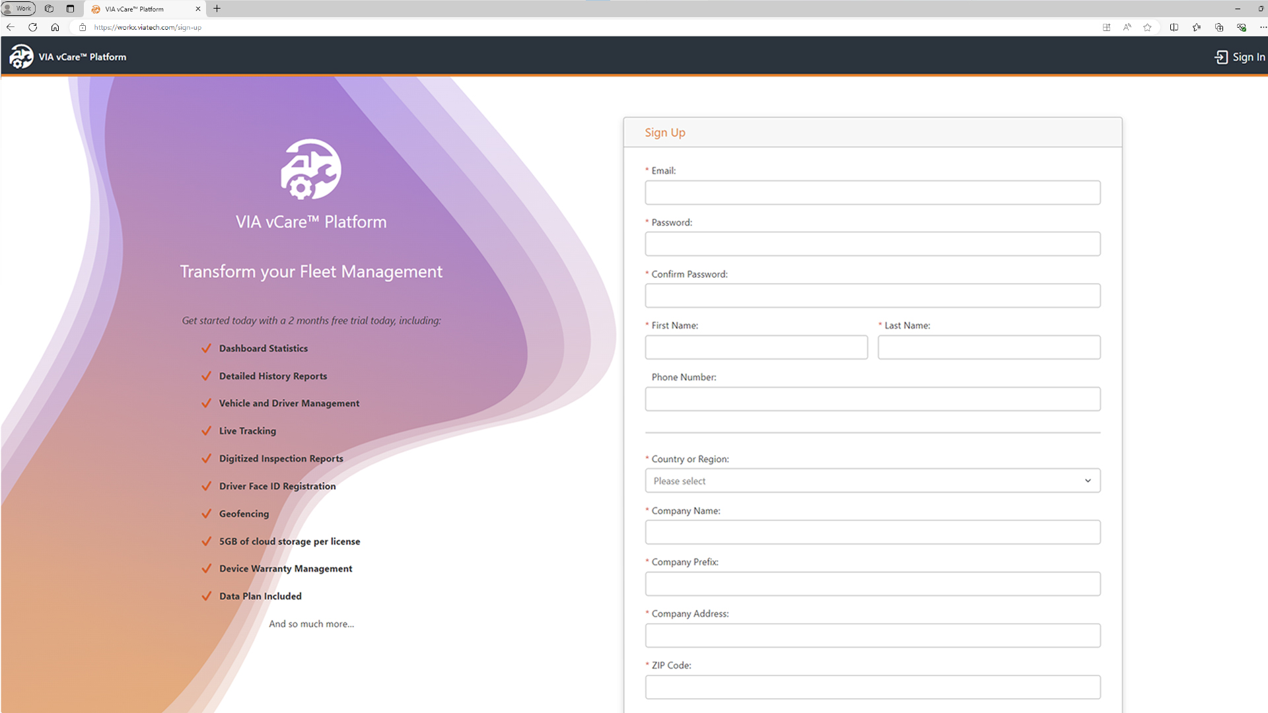This screenshot has height=713, width=1268.
Task: Add this page to favorites with the star
Action: [x=1147, y=27]
